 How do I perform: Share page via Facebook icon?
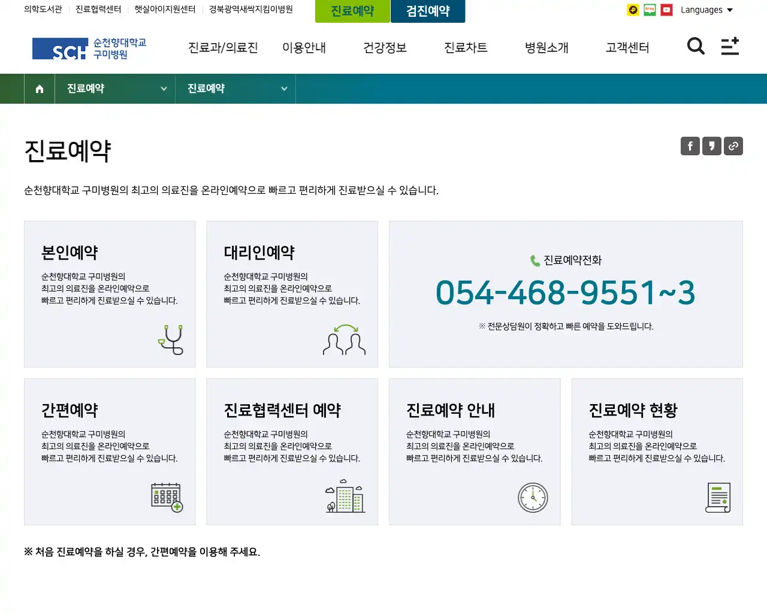(690, 146)
